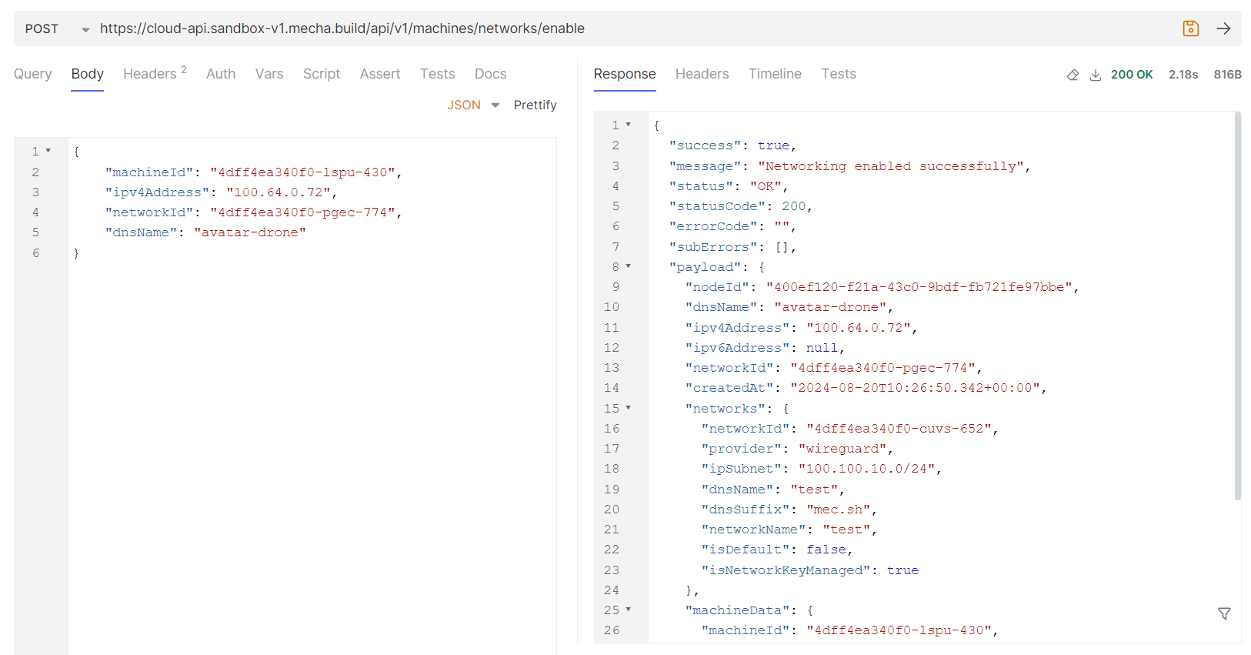The height and width of the screenshot is (655, 1251).
Task: Click the "status": "OK" line
Action: [728, 186]
